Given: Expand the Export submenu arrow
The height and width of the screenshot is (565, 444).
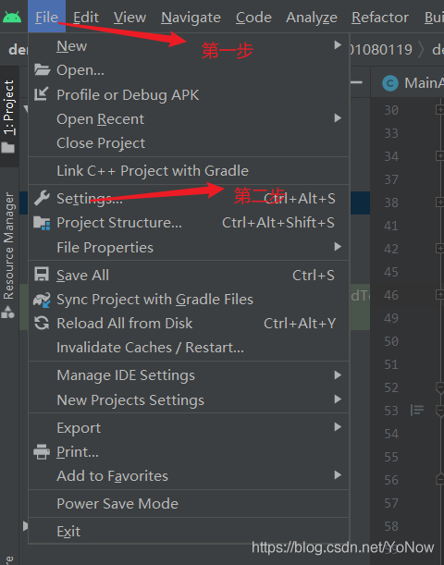Looking at the screenshot, I should [338, 427].
